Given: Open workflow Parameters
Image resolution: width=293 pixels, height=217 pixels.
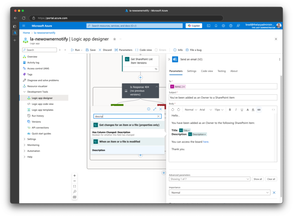Looking at the screenshot, I should [x=123, y=50].
